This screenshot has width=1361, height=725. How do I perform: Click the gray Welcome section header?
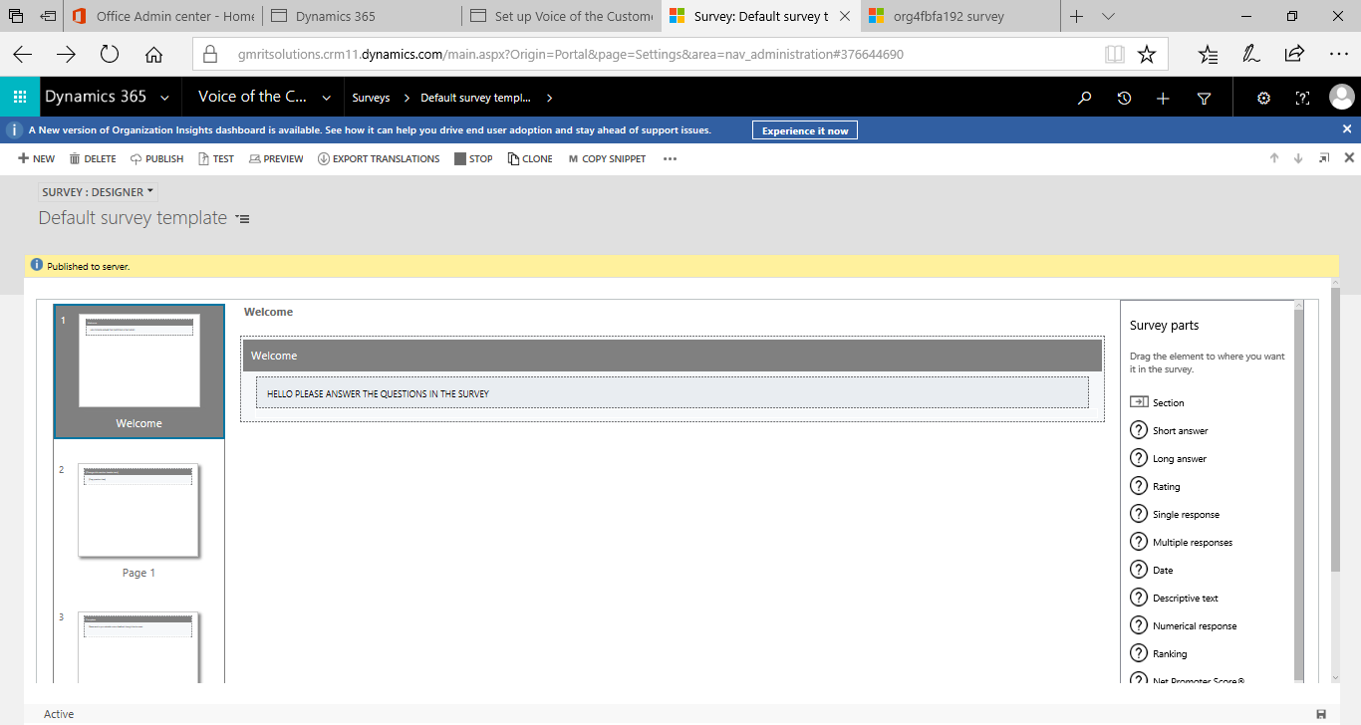(x=672, y=356)
